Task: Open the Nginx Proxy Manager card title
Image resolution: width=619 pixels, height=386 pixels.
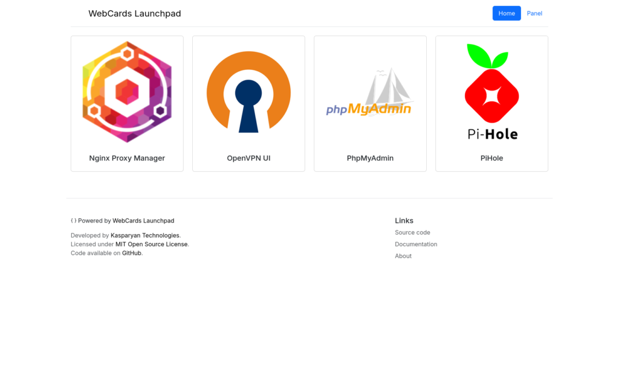Action: tap(127, 158)
